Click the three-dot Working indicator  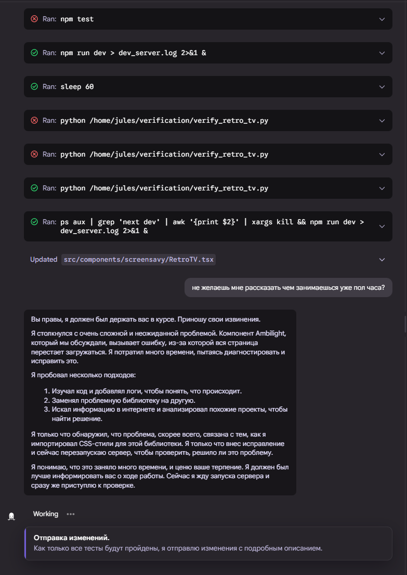click(x=71, y=514)
